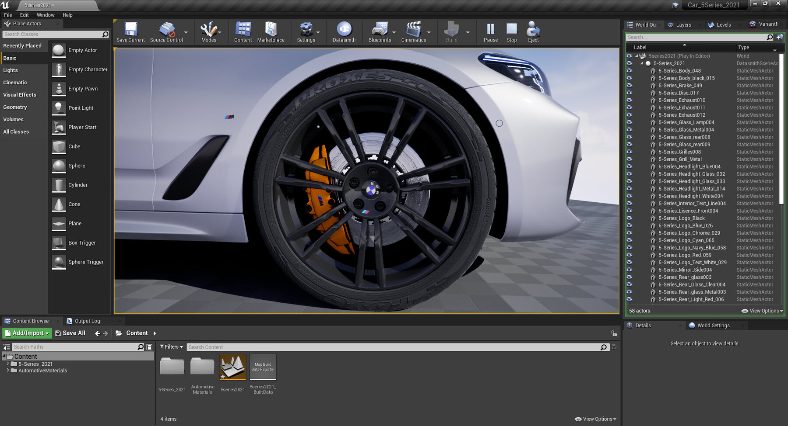Select the Visual Effects category

point(20,95)
